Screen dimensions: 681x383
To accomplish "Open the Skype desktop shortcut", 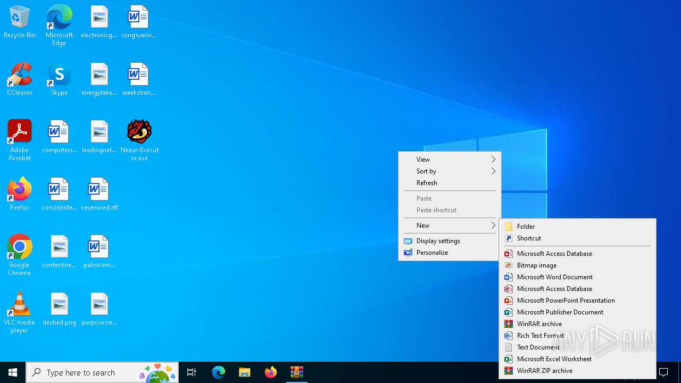I will (59, 80).
